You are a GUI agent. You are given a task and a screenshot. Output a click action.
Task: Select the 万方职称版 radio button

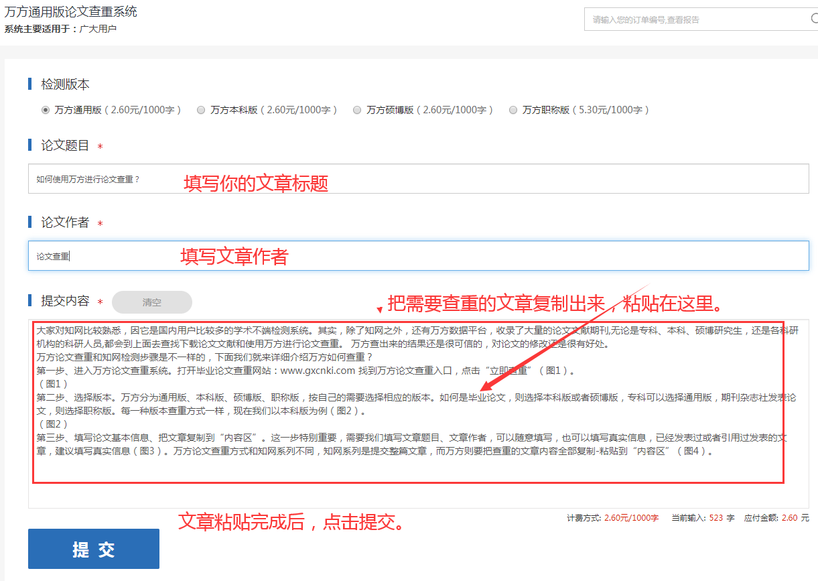pos(513,110)
